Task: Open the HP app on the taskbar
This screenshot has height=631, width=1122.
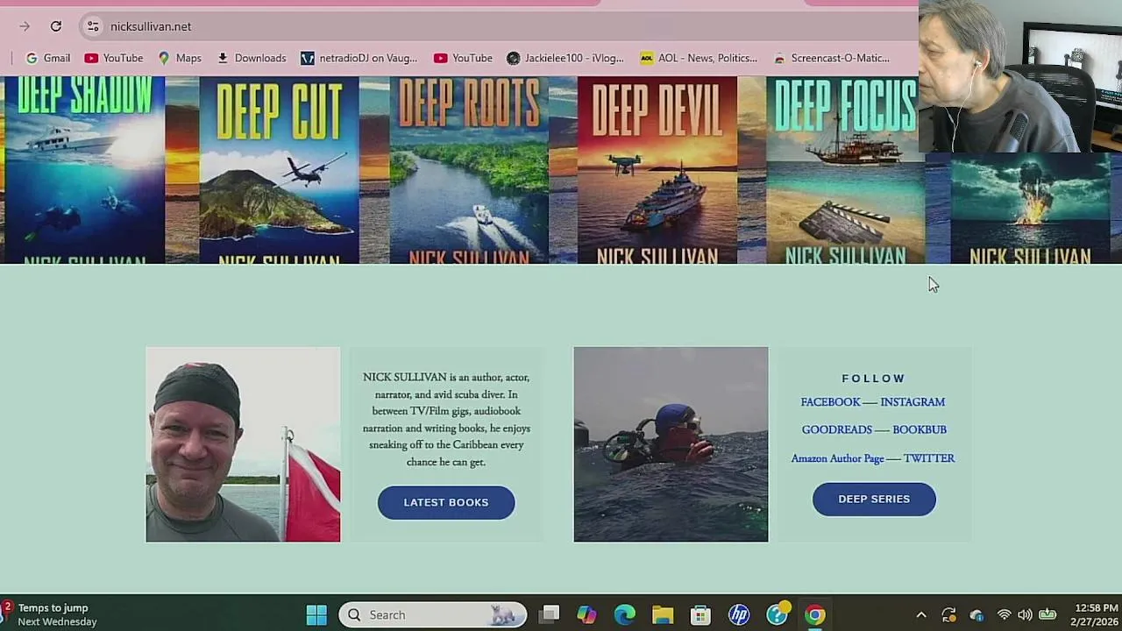Action: point(739,615)
